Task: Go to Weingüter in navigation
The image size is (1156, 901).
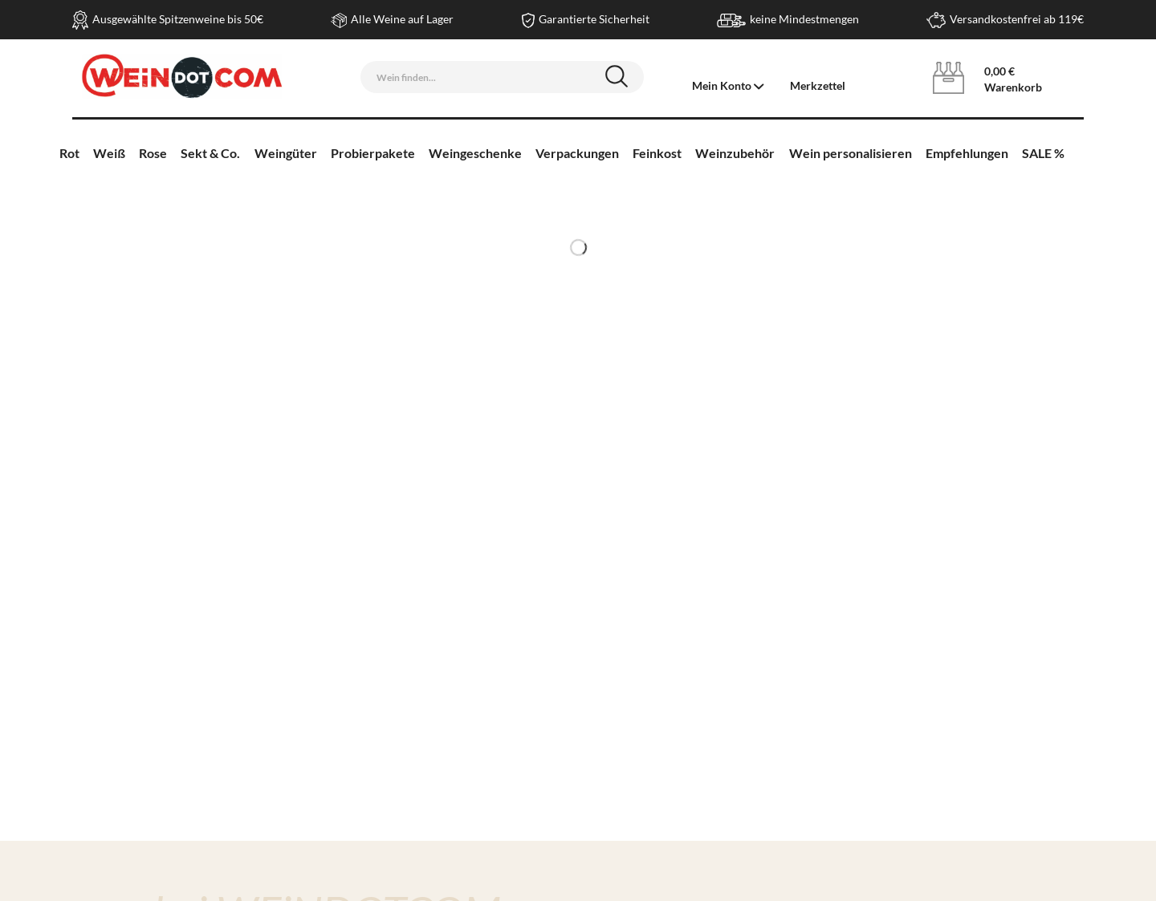Action: (286, 153)
